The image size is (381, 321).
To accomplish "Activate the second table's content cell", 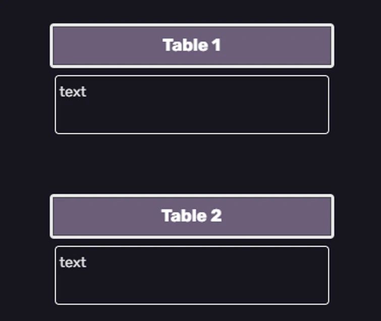I will [192, 275].
